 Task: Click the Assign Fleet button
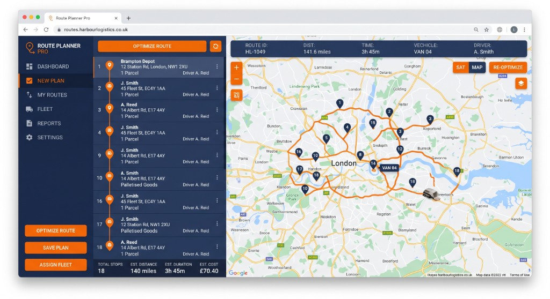[56, 265]
